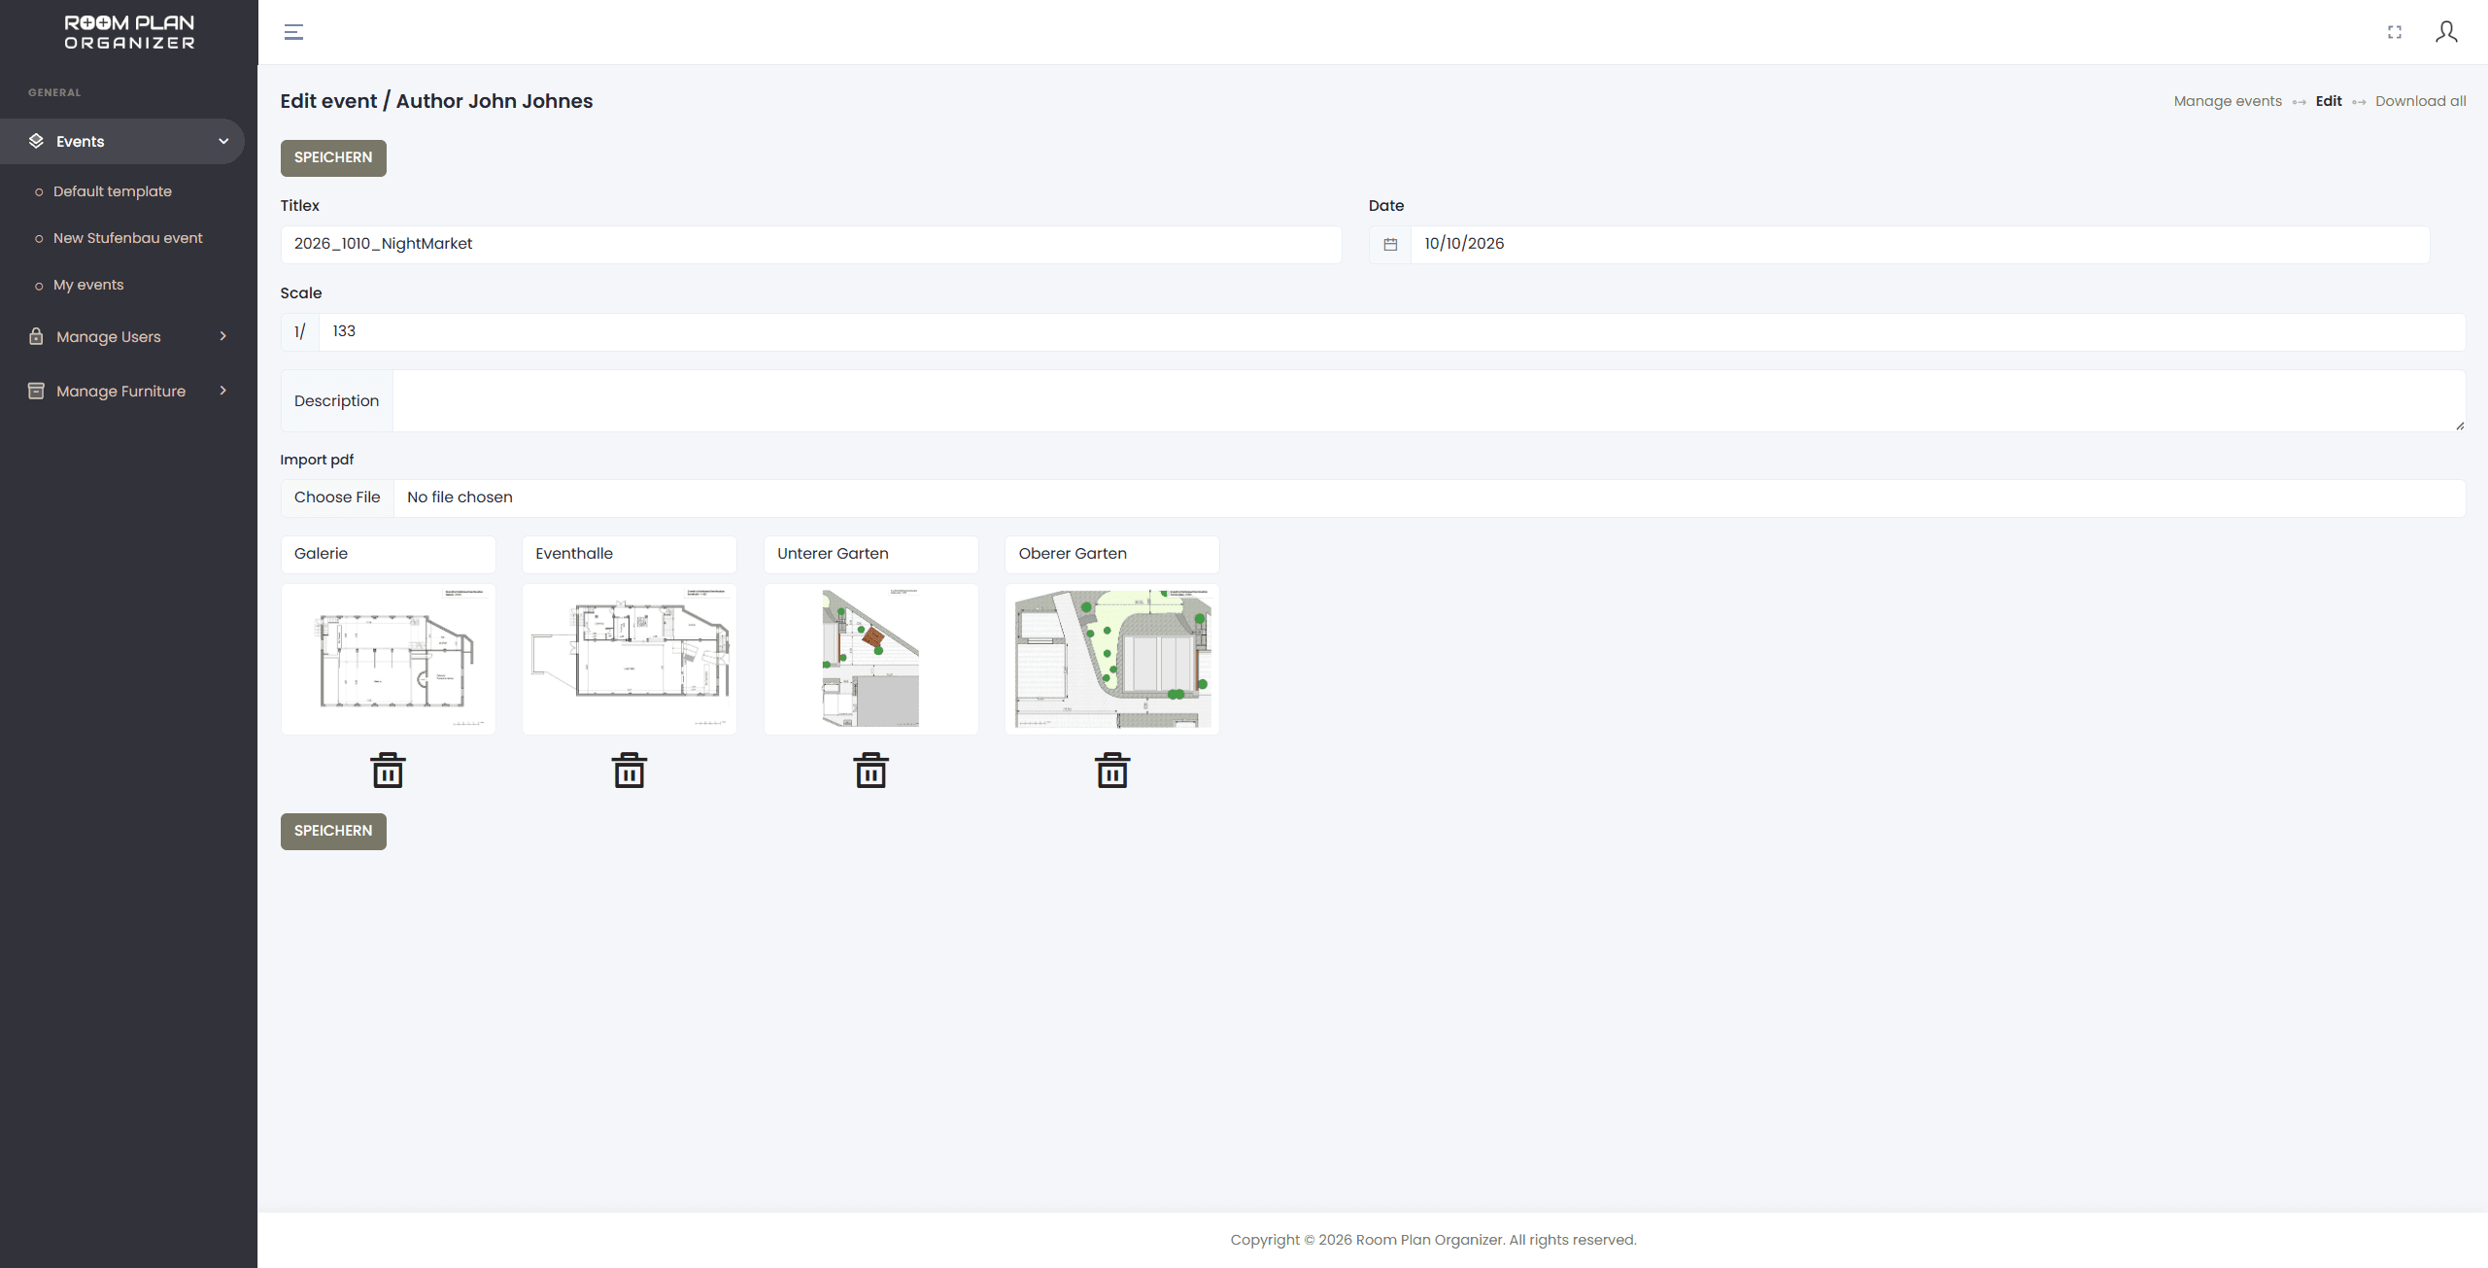Open the Eventhalle floor plan thumbnail

pos(630,659)
